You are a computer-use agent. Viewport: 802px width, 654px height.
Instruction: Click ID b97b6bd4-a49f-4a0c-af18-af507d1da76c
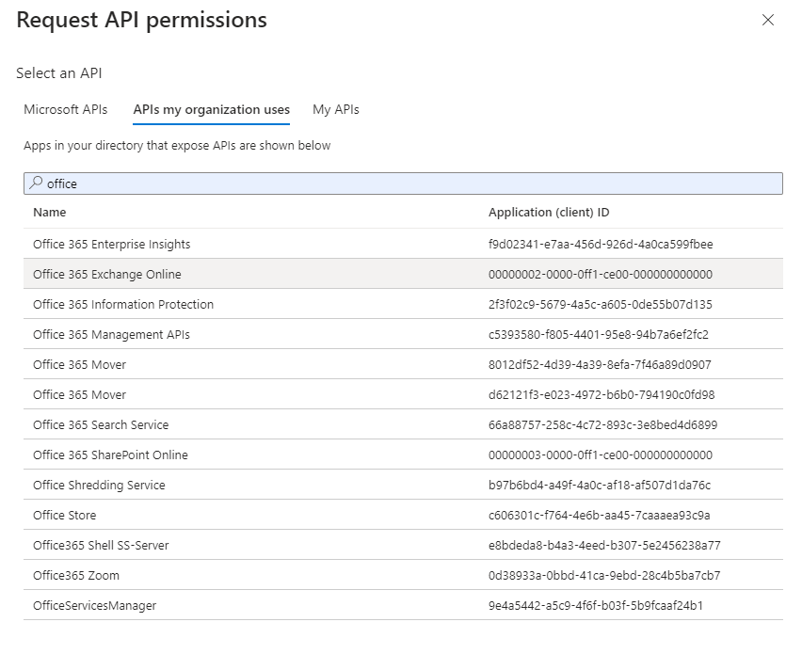[x=600, y=485]
